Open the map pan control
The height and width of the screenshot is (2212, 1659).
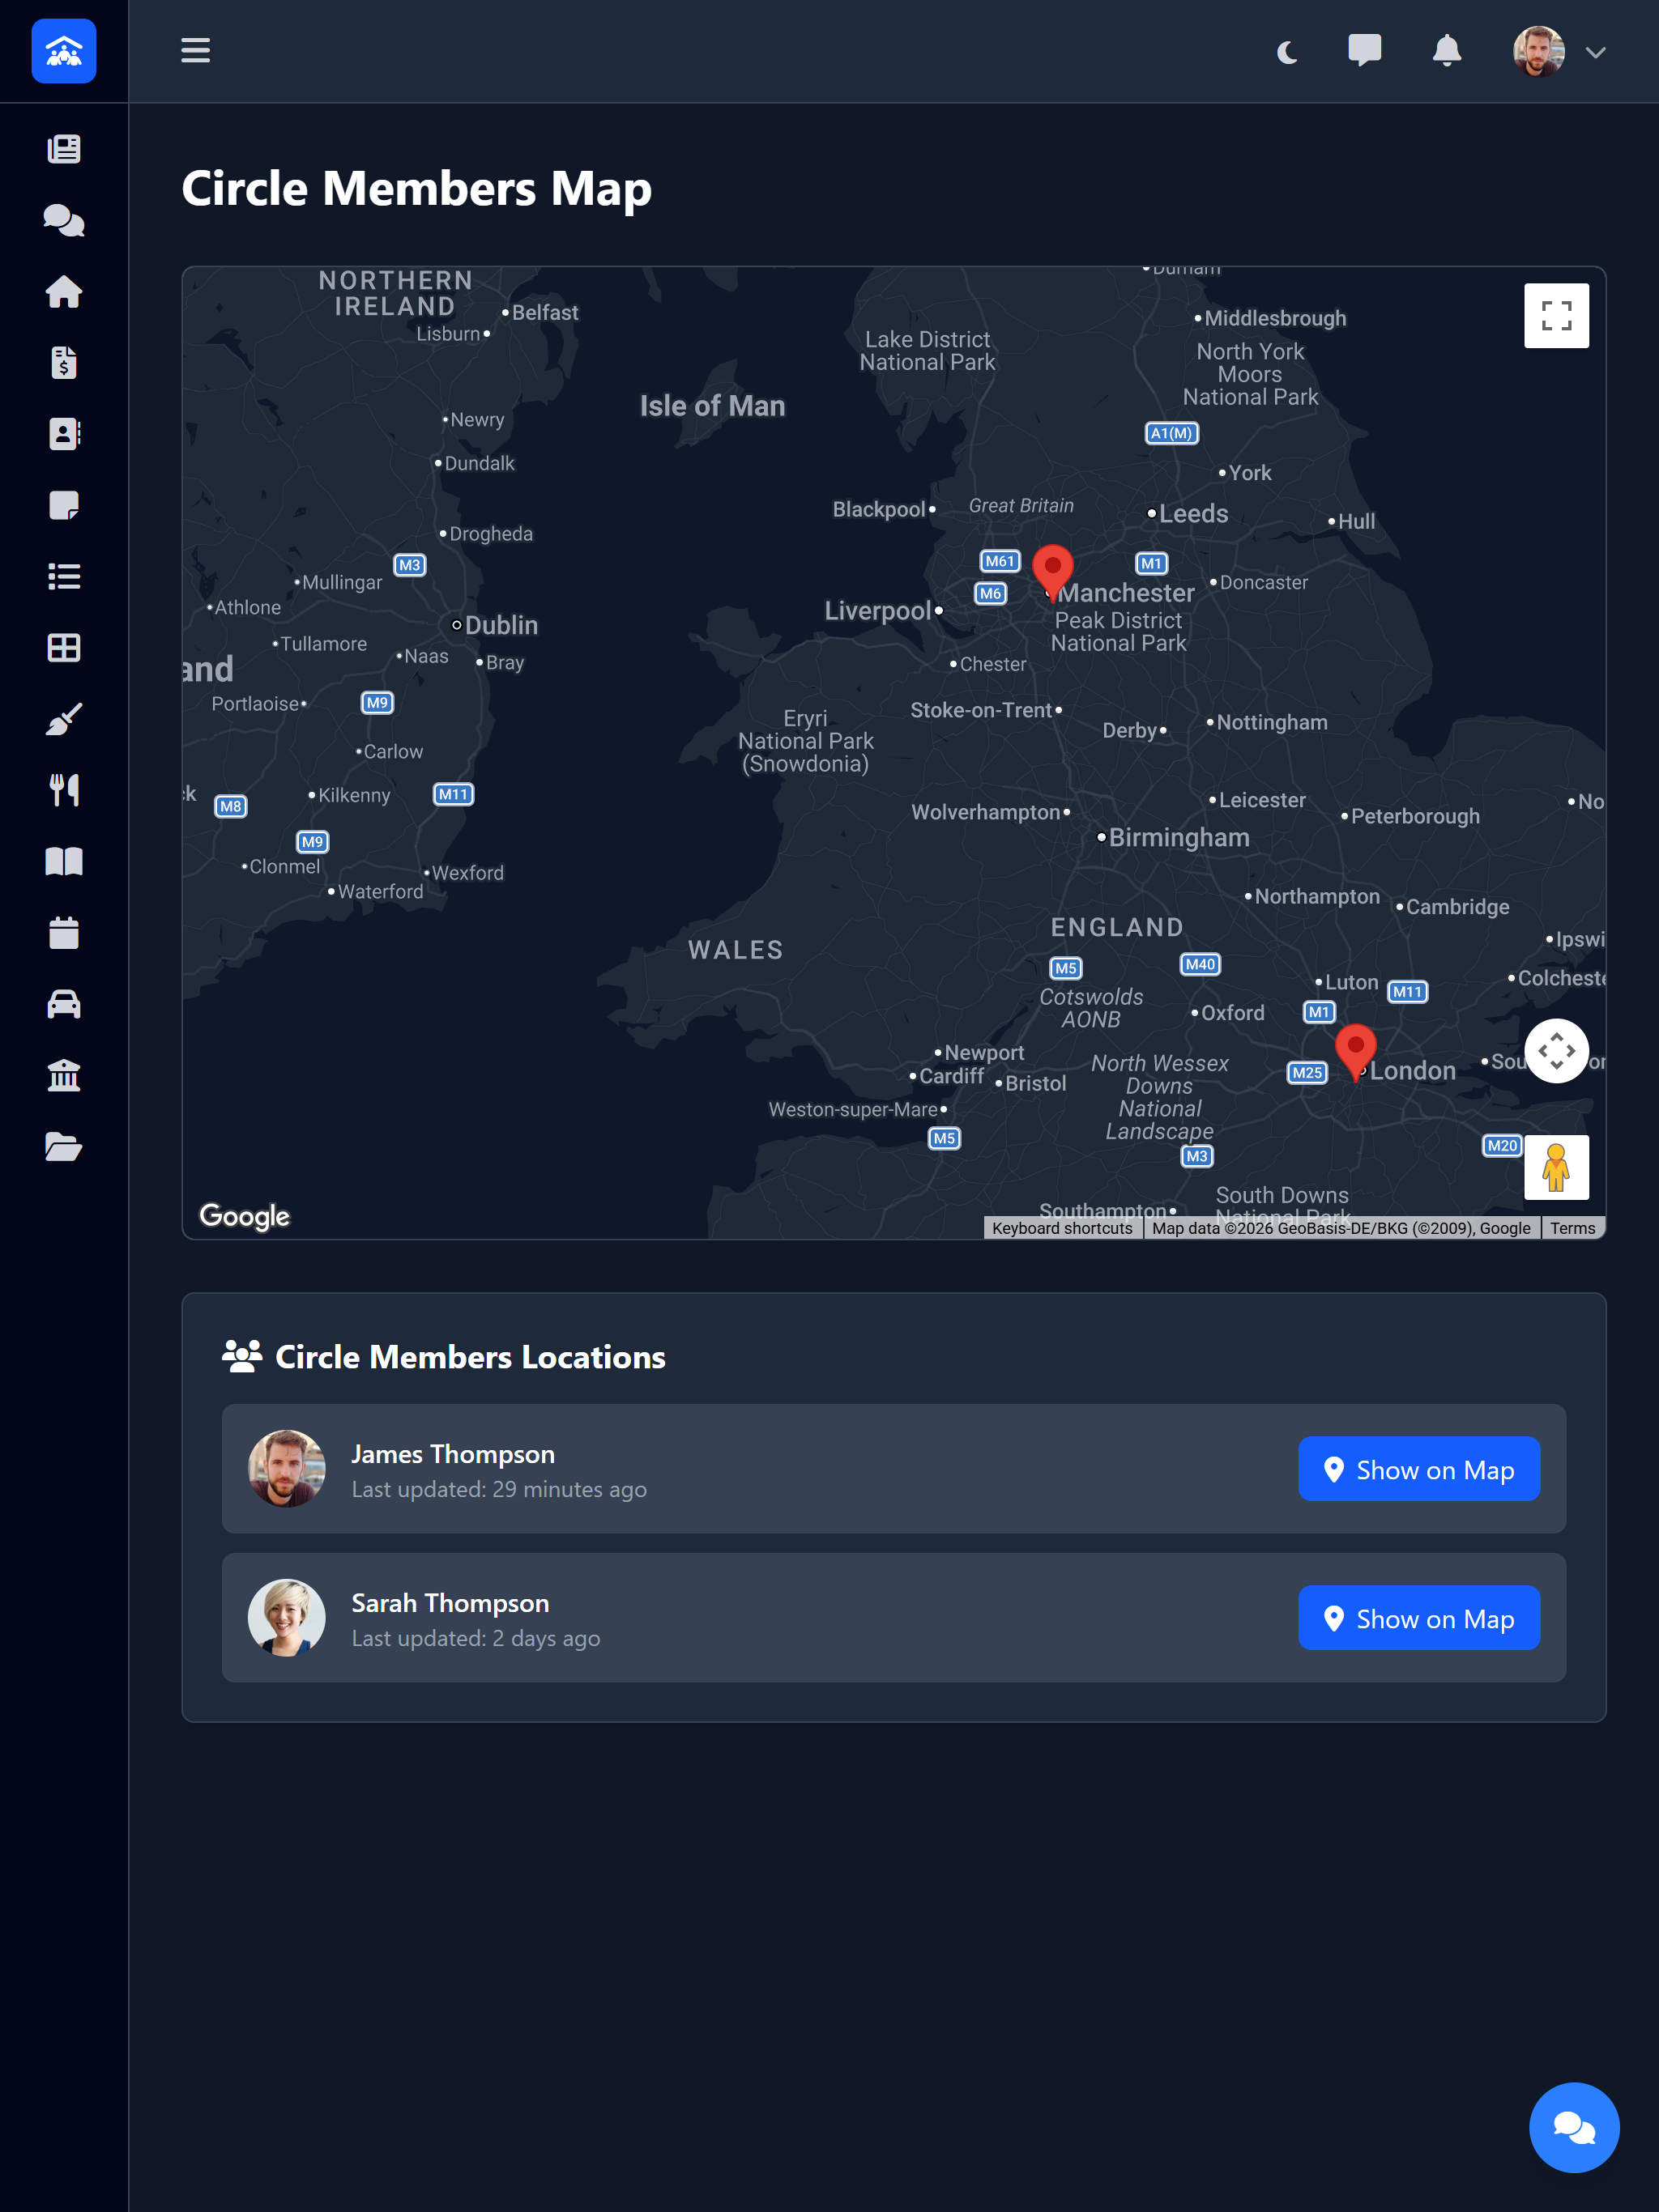tap(1557, 1051)
